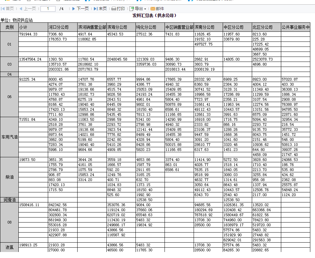Click the export icon beside 导出

click(x=132, y=9)
